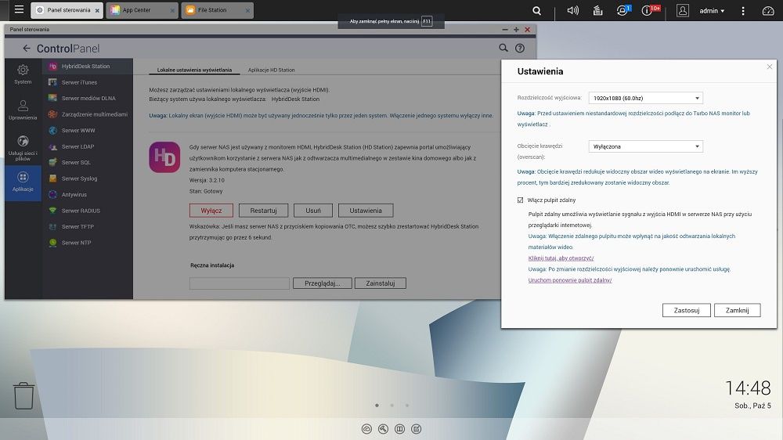Click the first bottom dock icon
Viewport: 783px width, 440px height.
click(x=366, y=429)
